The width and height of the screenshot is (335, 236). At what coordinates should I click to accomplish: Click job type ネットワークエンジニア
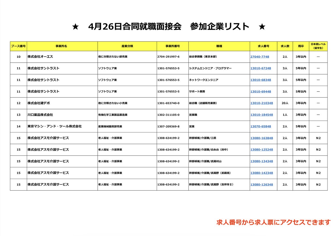point(204,80)
